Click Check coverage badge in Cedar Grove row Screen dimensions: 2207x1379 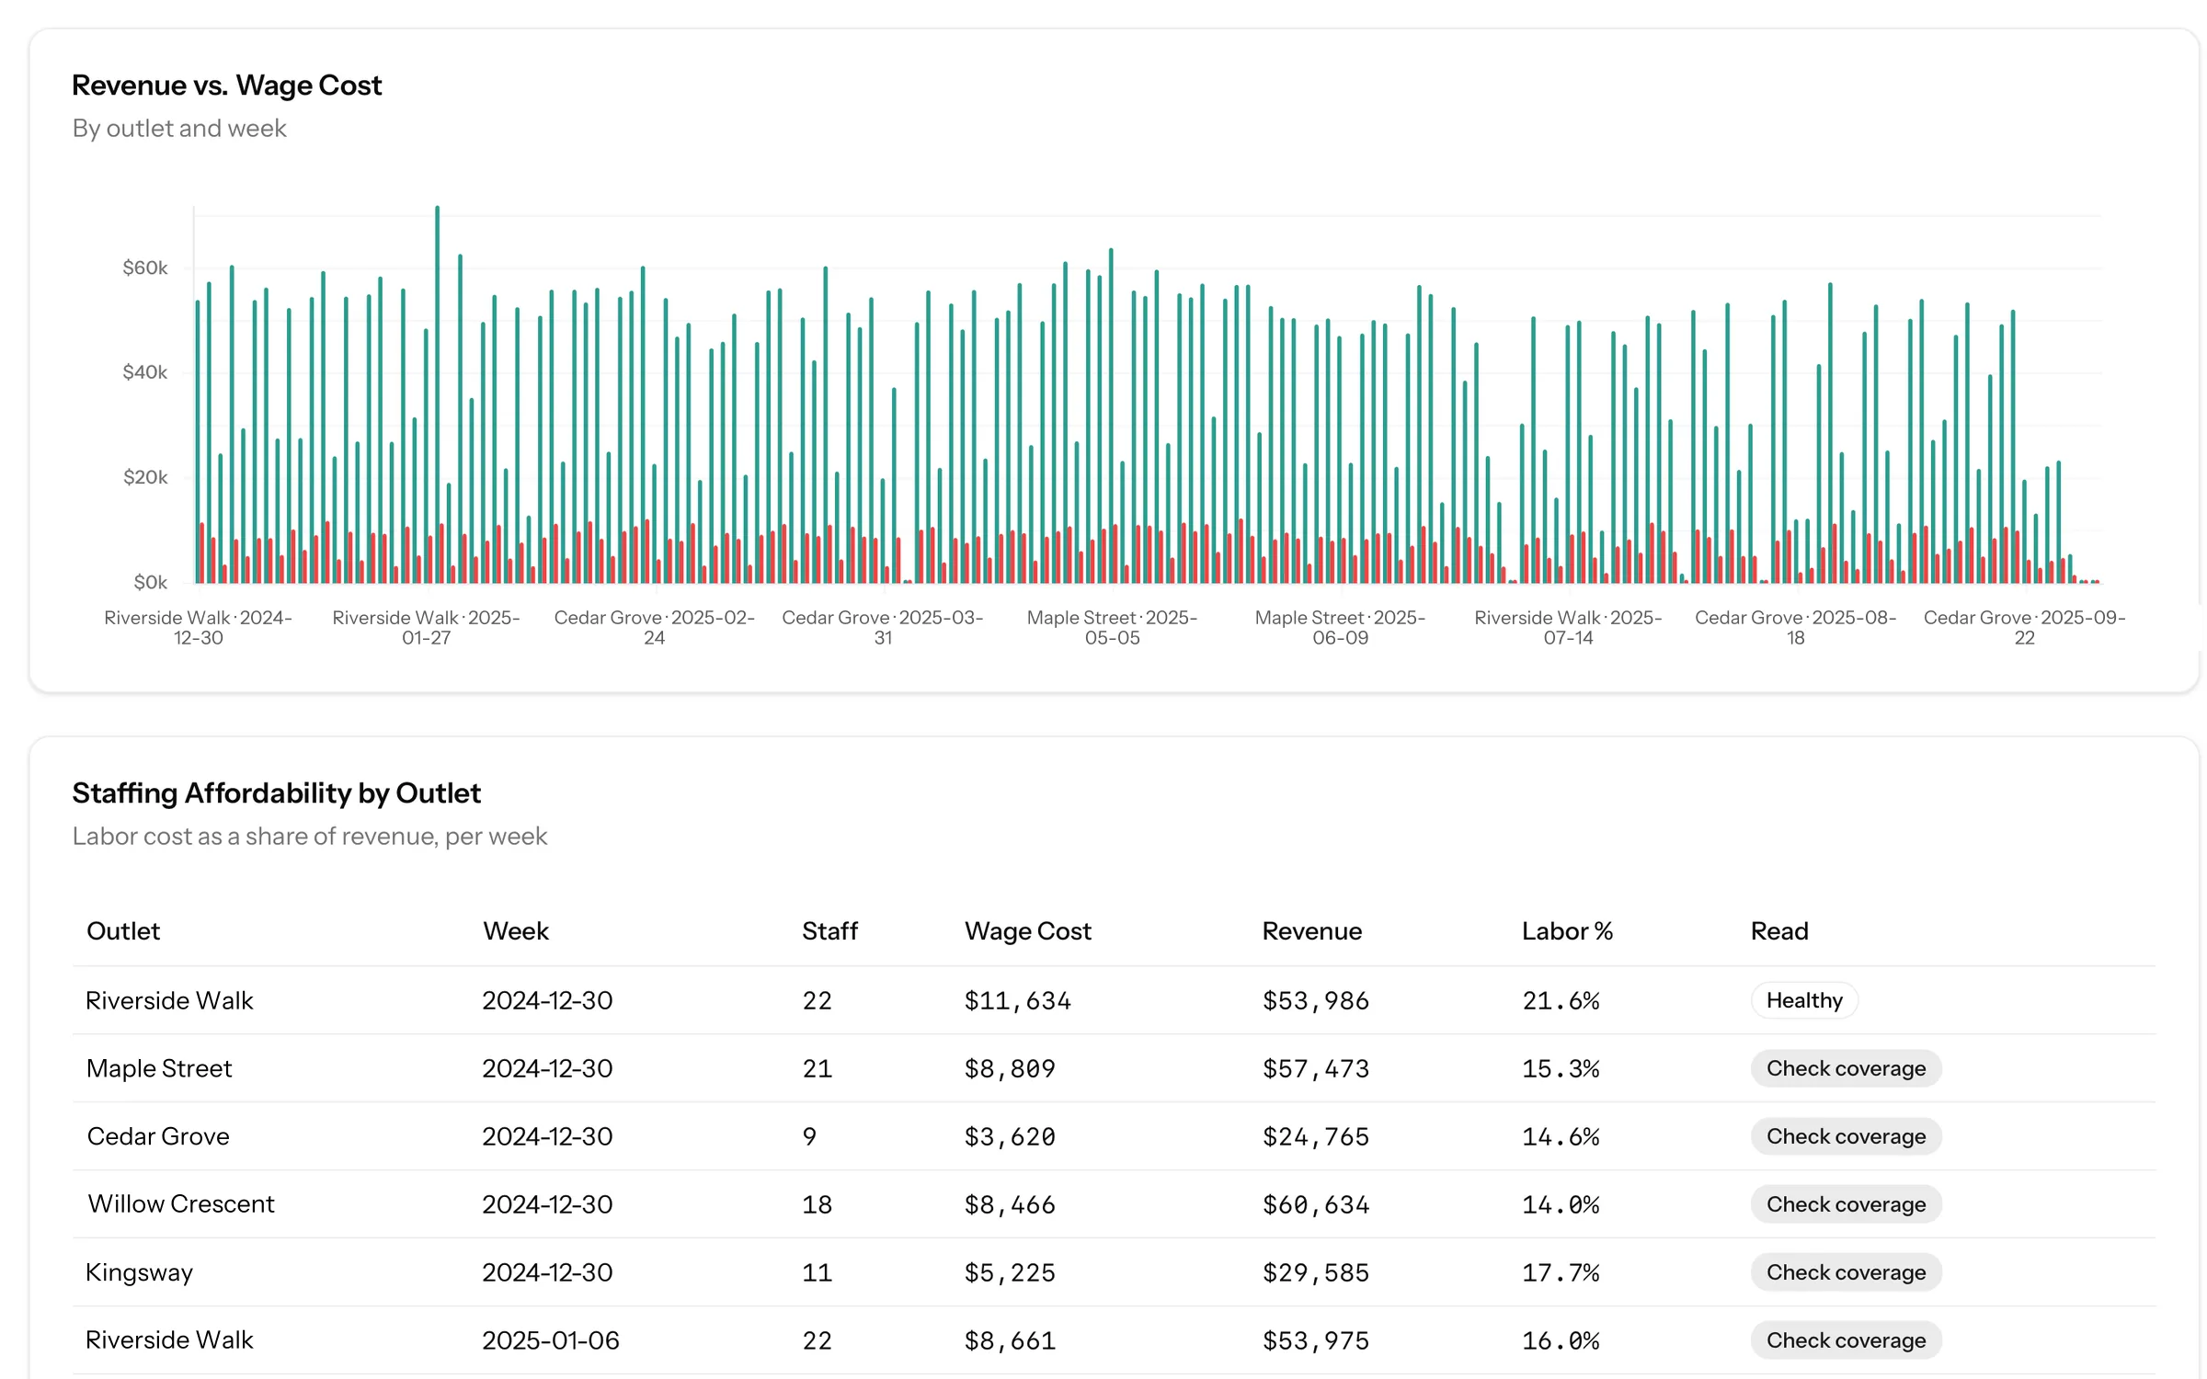coord(1846,1136)
